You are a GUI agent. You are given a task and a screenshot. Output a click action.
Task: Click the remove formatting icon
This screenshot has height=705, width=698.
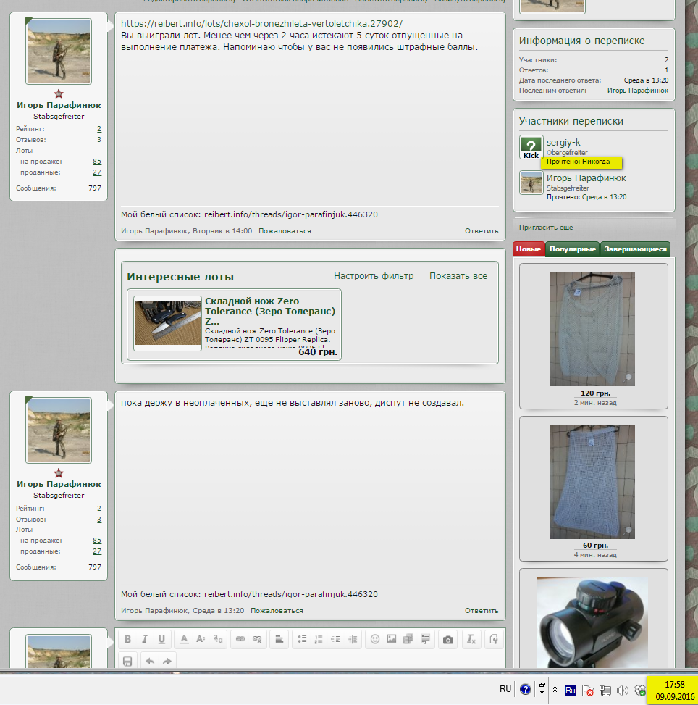(x=471, y=639)
